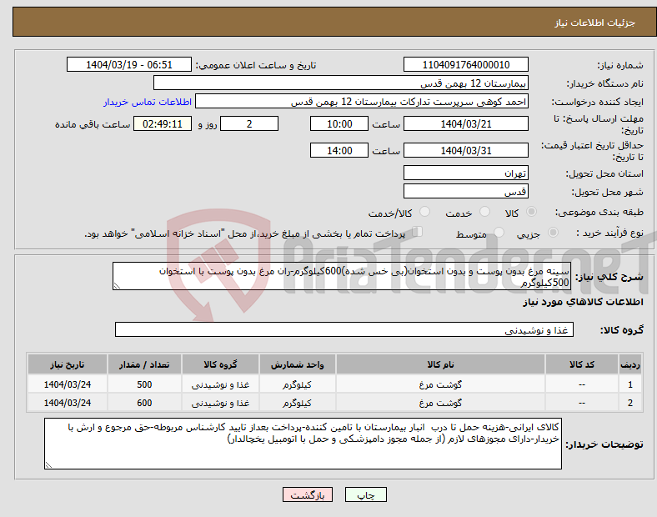This screenshot has width=657, height=517.
Task: Click the buyer notes text area
Action: pos(303,444)
